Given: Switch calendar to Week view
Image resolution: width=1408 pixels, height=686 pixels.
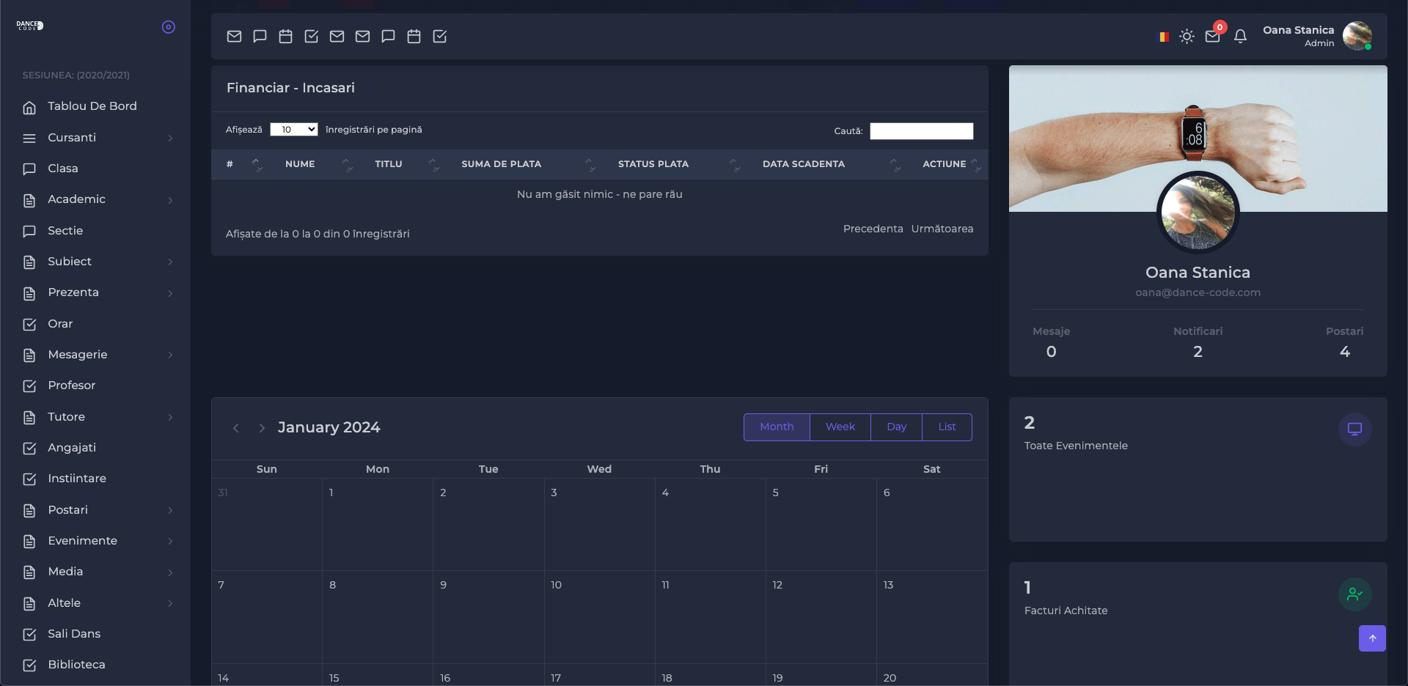Looking at the screenshot, I should [x=840, y=427].
